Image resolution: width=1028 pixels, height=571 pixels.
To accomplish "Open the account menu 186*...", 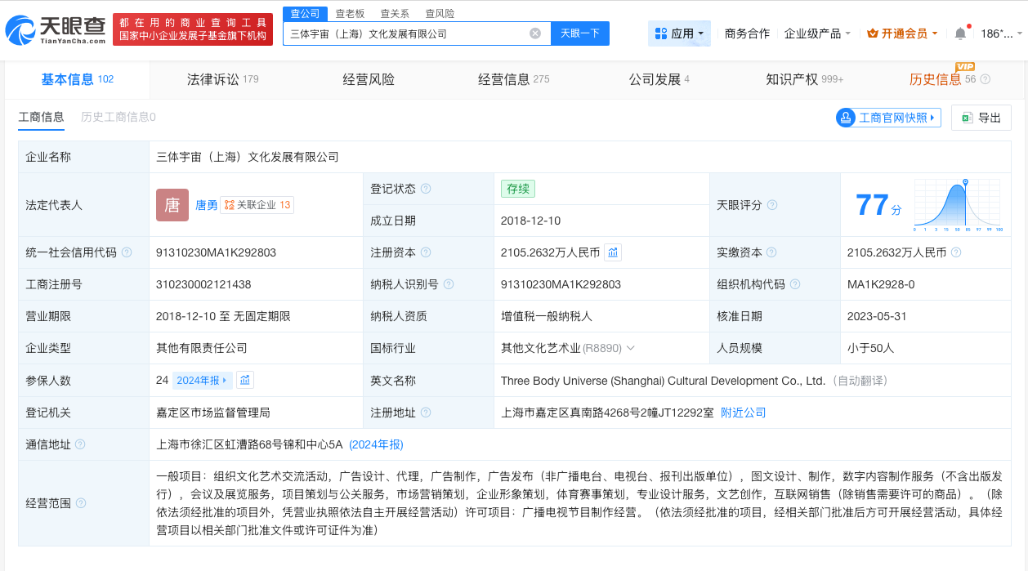I will [1001, 33].
